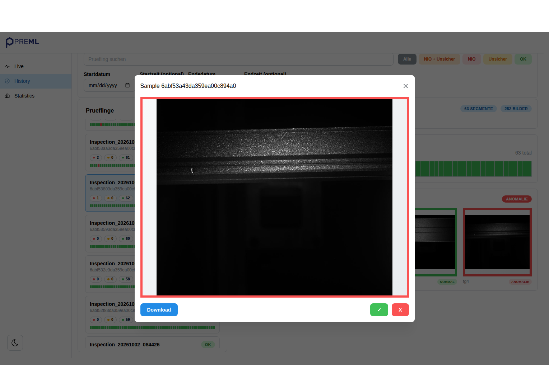Select the inspection card with 61 OK

coord(110,152)
